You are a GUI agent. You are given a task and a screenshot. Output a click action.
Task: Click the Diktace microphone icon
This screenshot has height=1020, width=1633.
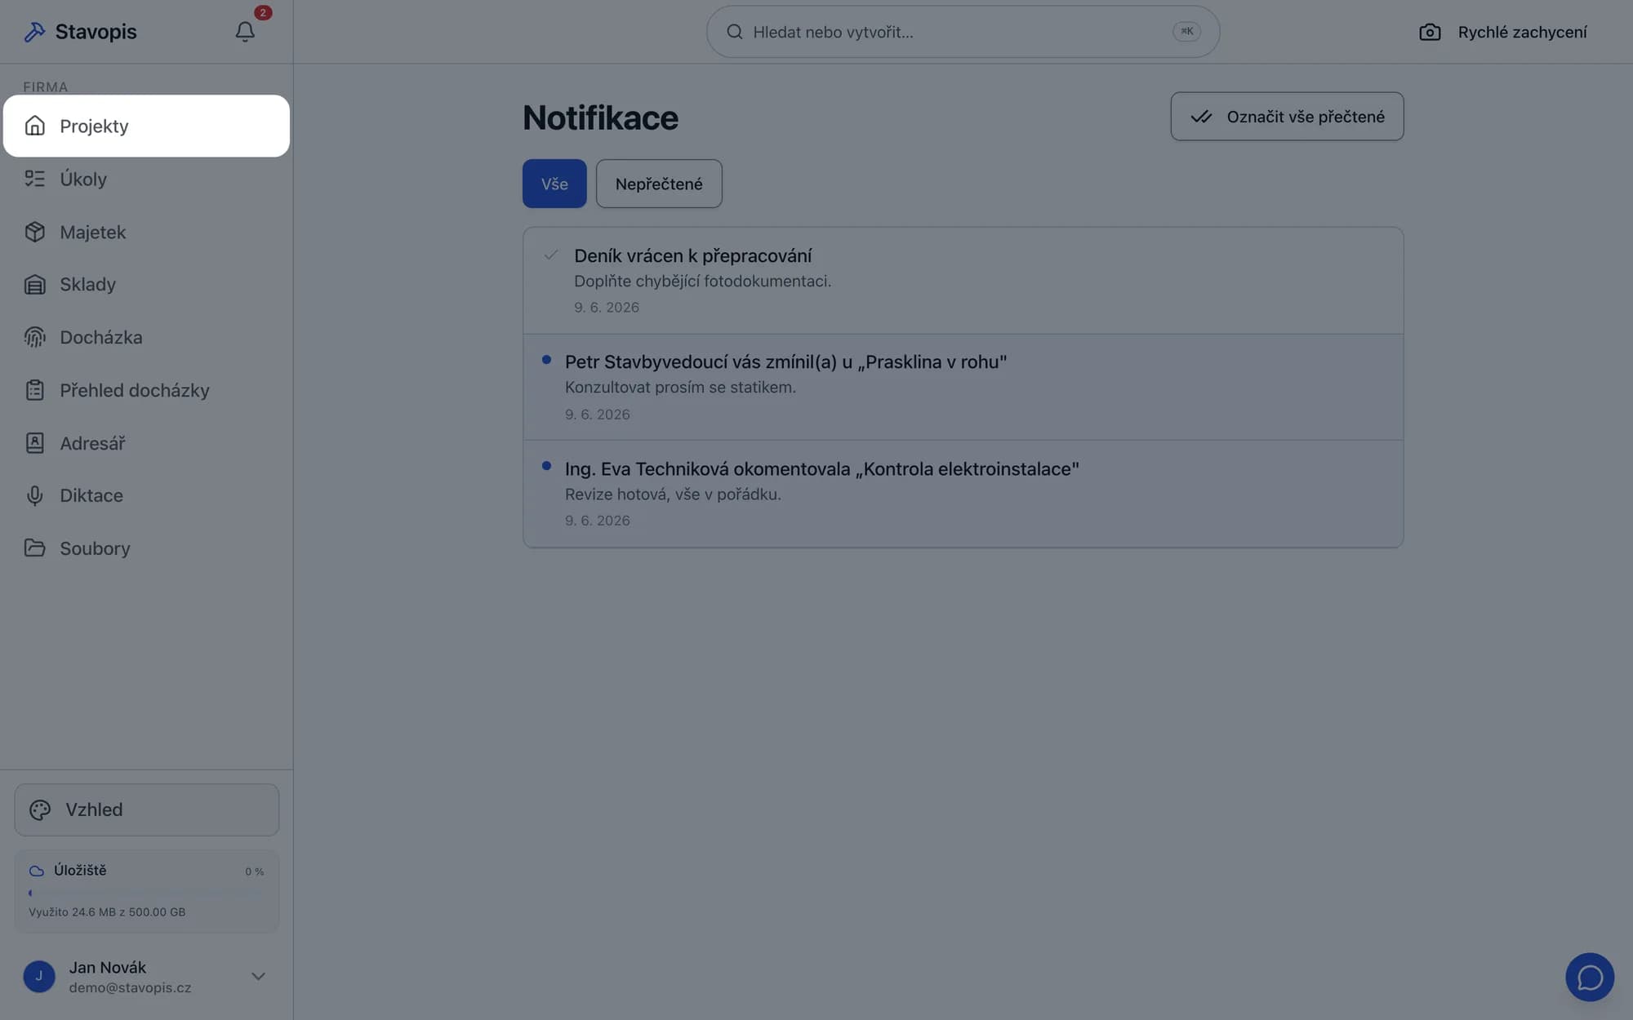point(34,495)
